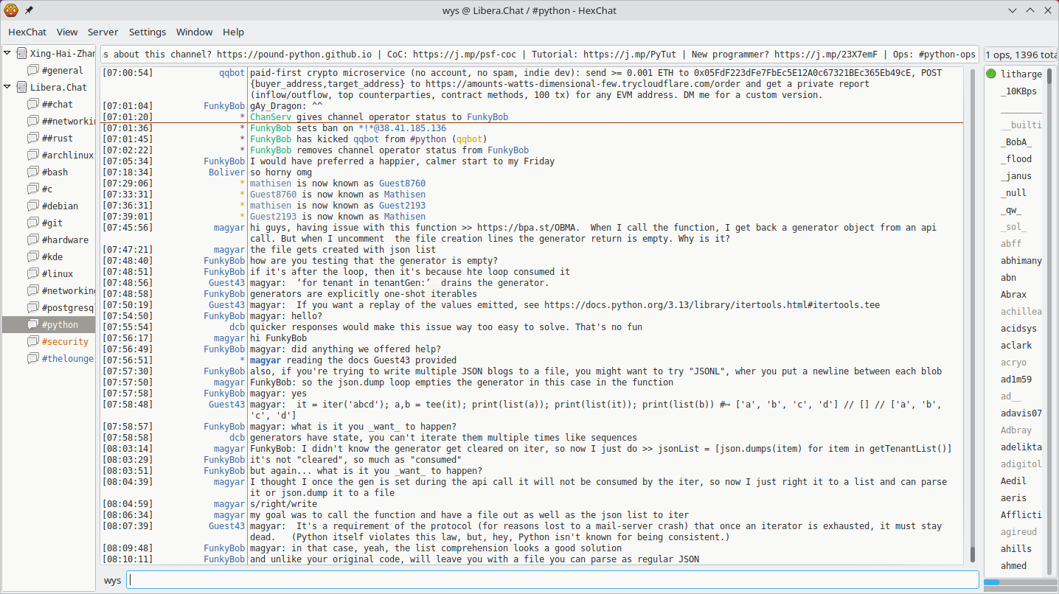Click the dcb nickname at 07:55:54
Image resolution: width=1059 pixels, height=594 pixels.
tap(237, 327)
